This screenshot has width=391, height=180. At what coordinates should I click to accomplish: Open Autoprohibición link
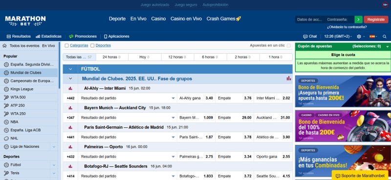(215, 5)
